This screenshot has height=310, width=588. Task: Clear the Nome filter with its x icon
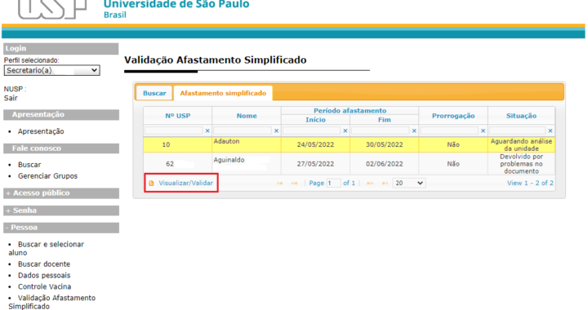tap(276, 131)
